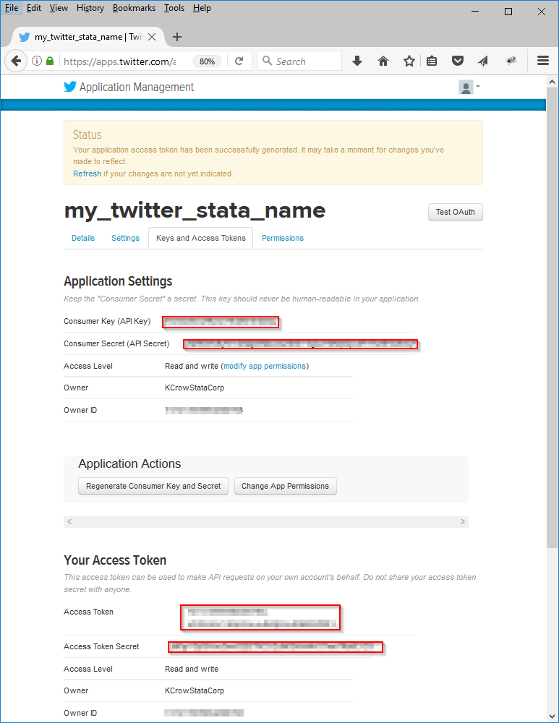The image size is (559, 723).
Task: Reload the page with the refresh icon
Action: pos(239,61)
